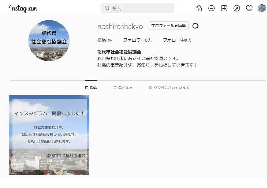Image resolution: width=267 pixels, height=188 pixels.
Task: Click the large circular profile photo
Action: click(x=49, y=41)
